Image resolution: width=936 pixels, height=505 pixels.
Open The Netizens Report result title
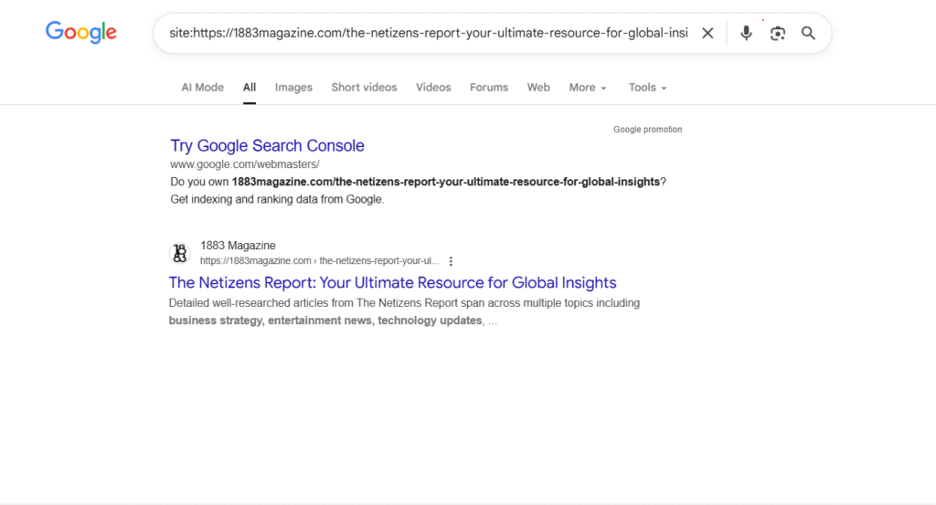click(x=392, y=283)
